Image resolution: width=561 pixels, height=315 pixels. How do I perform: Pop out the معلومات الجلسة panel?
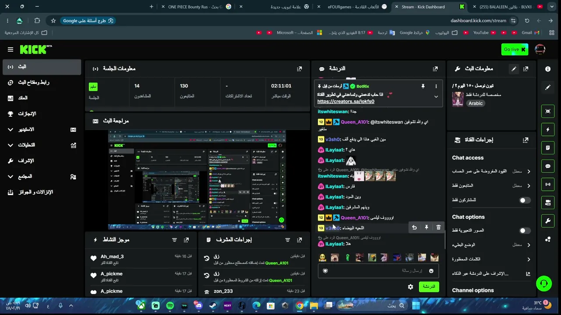(299, 69)
